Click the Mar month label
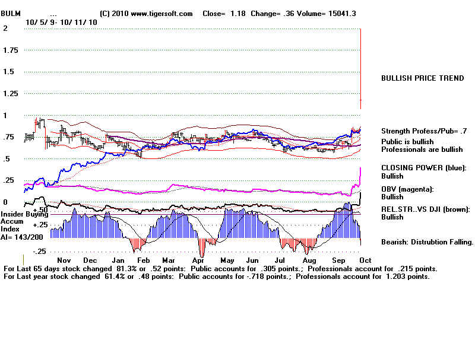The height and width of the screenshot is (356, 475). [169, 260]
